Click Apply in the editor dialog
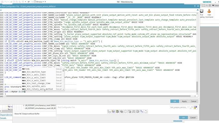This screenshot has width=219, height=123. [184, 101]
